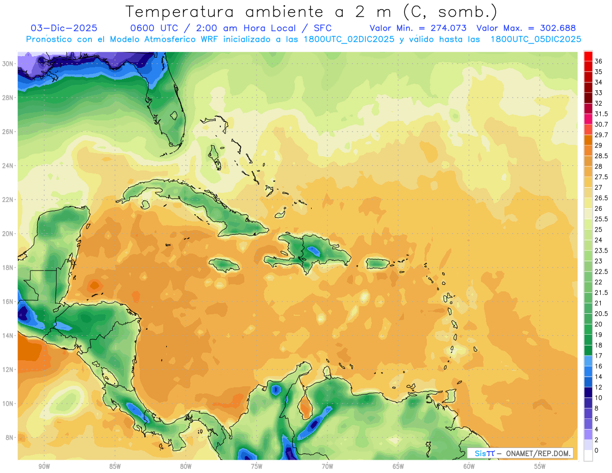The width and height of the screenshot is (612, 473).
Task: Click the valid-until time "1800UTC_05DIC2025"
Action: (x=535, y=39)
